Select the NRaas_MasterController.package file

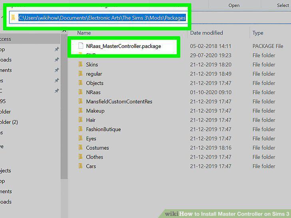[x=124, y=46]
